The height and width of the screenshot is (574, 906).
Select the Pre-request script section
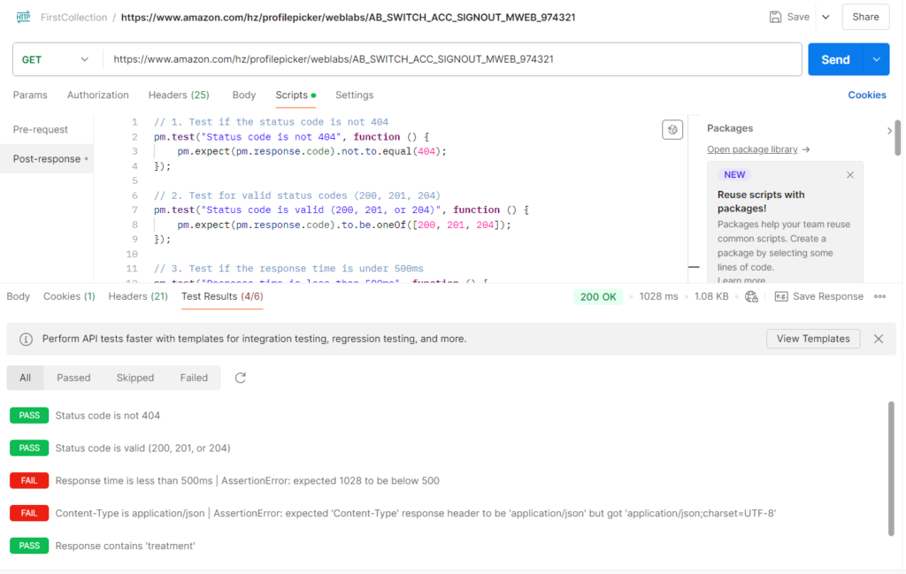[41, 129]
